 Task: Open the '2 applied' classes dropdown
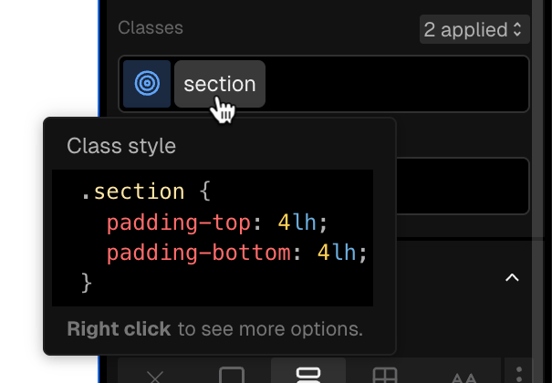point(474,29)
